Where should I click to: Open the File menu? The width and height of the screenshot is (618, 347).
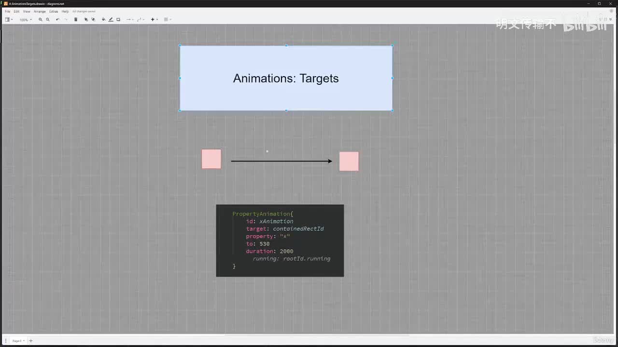pos(8,11)
